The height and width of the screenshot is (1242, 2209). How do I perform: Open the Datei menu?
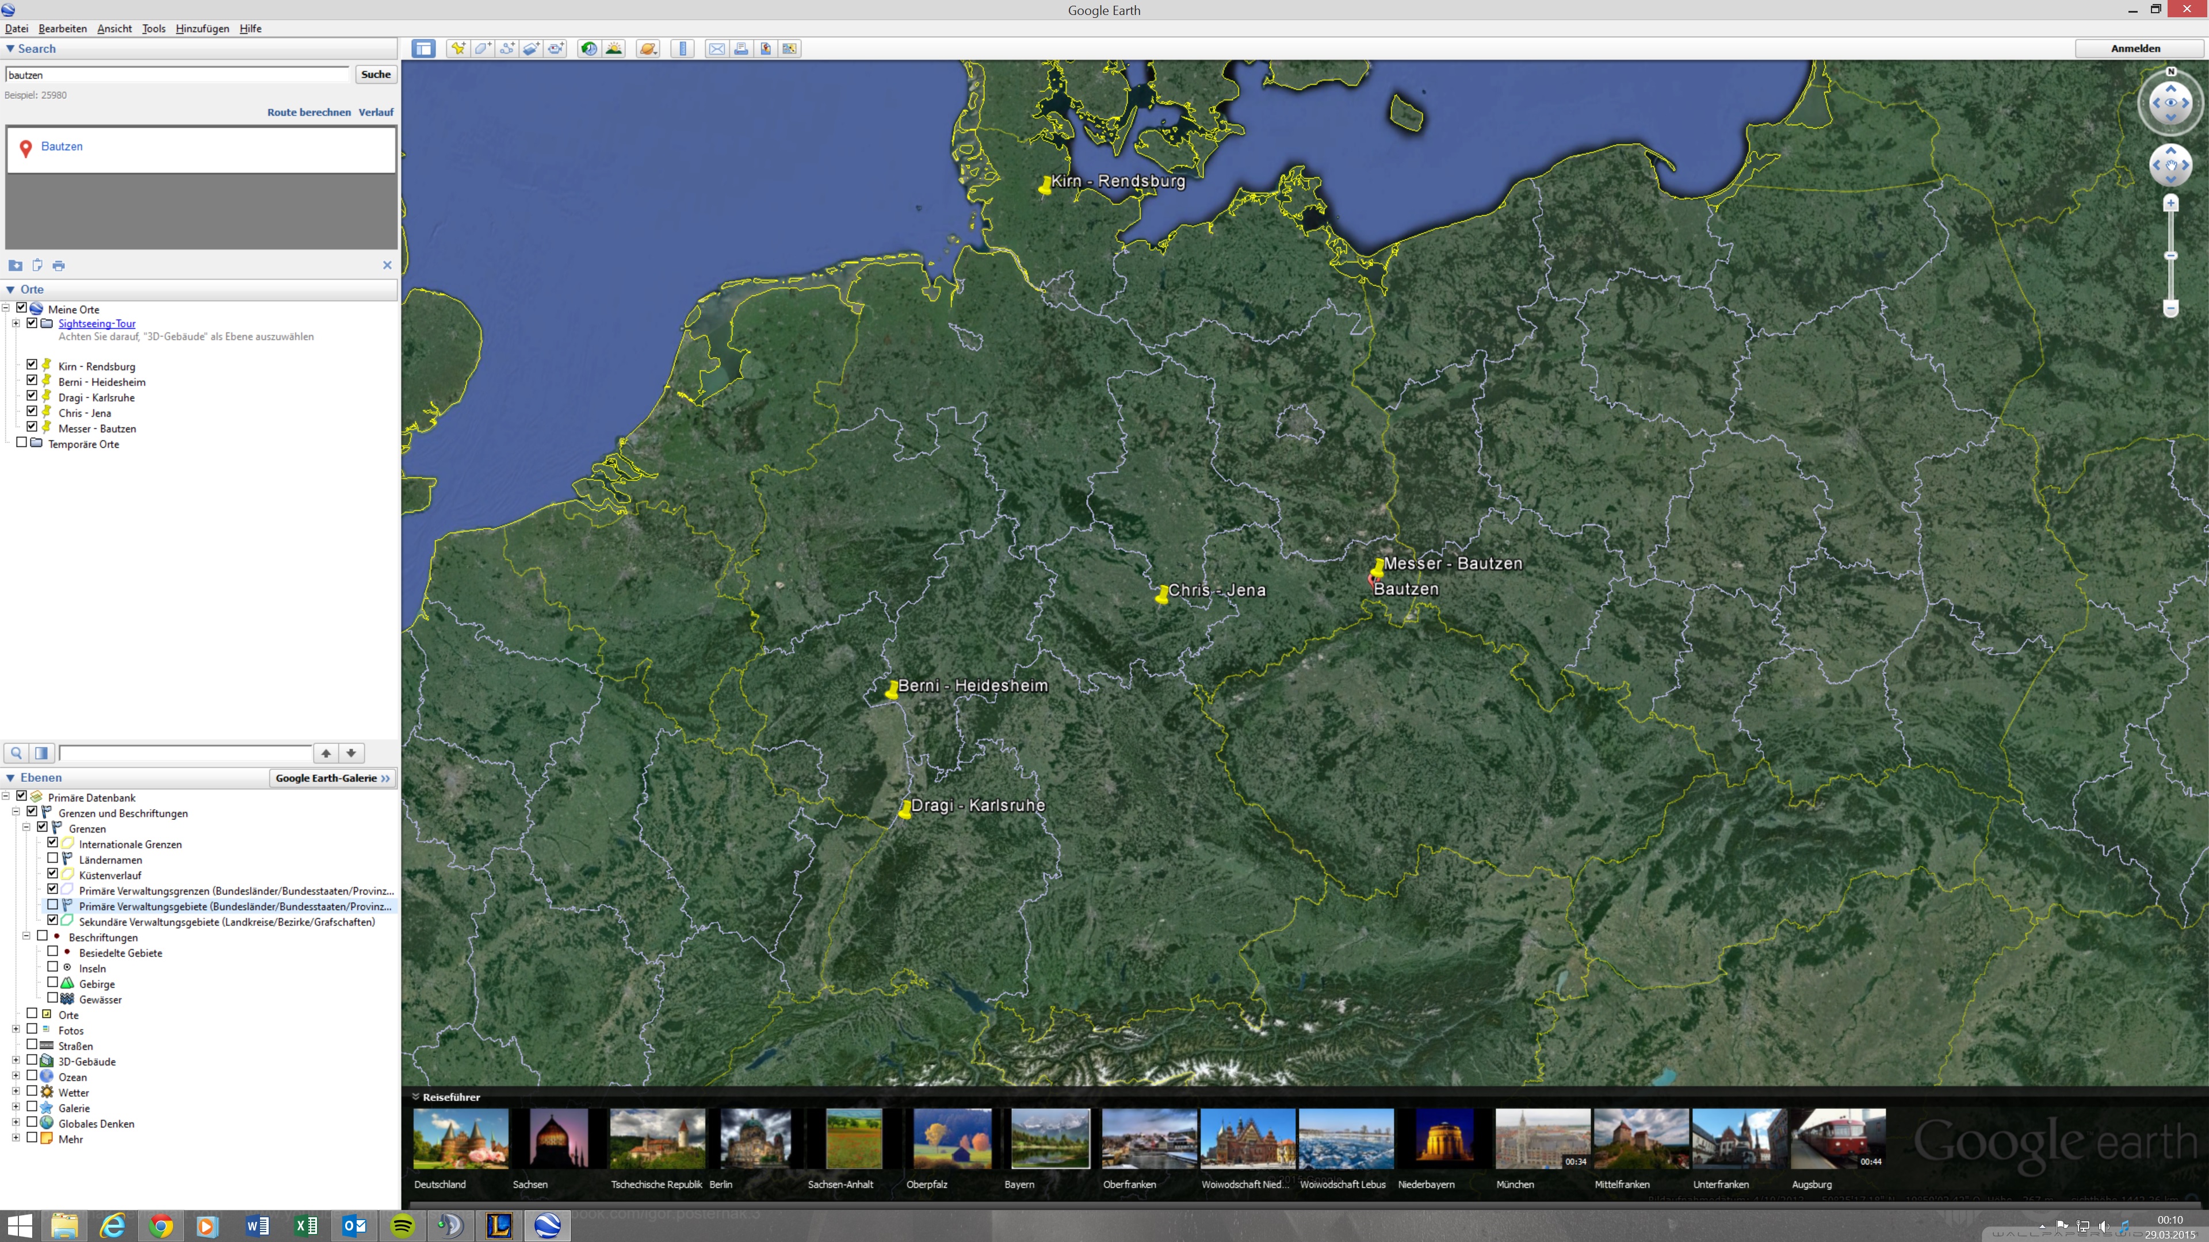(x=16, y=28)
